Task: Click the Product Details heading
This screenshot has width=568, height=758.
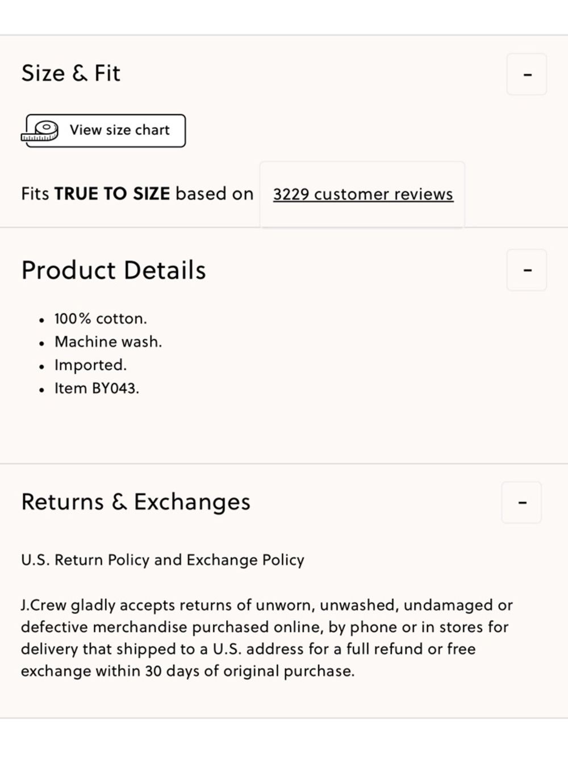Action: coord(114,270)
